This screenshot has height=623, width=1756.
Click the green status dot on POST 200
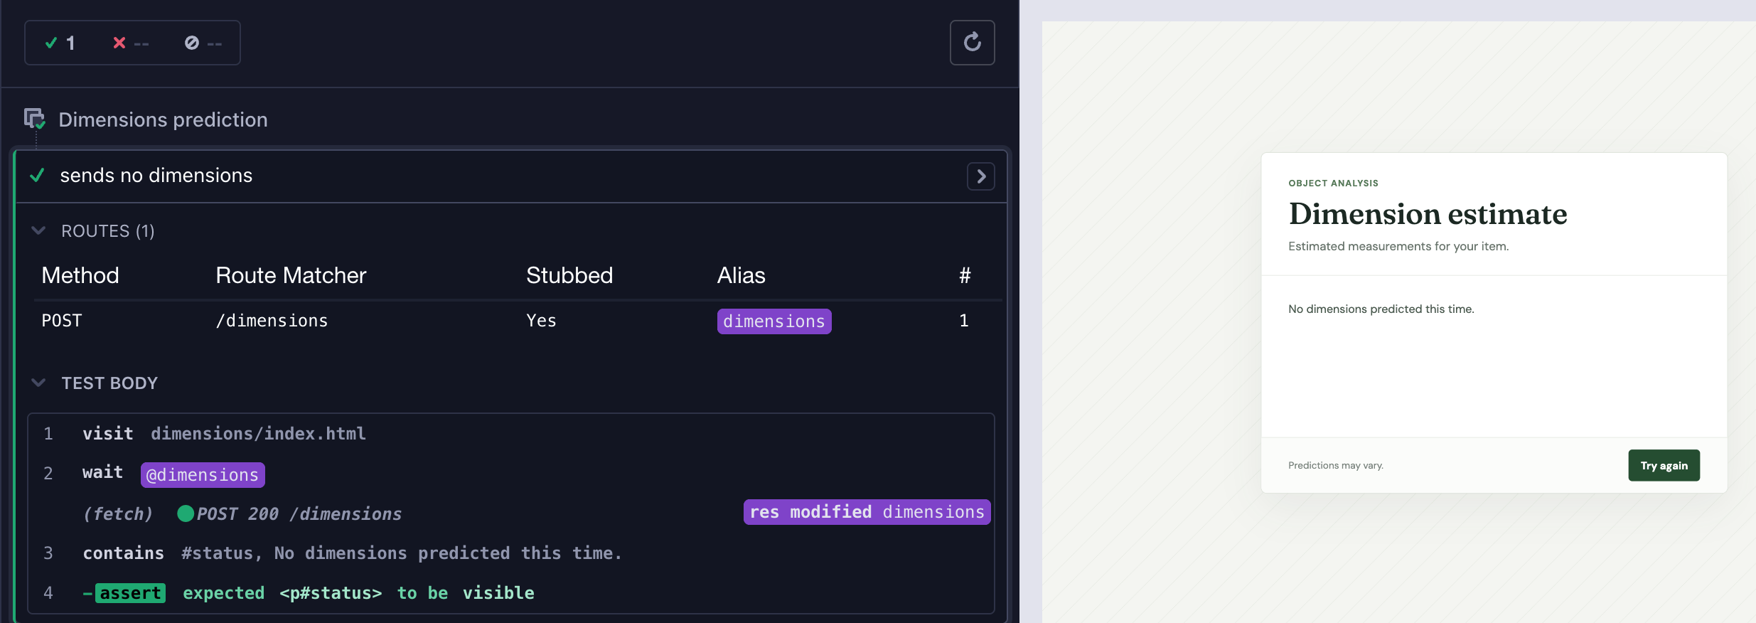click(186, 513)
